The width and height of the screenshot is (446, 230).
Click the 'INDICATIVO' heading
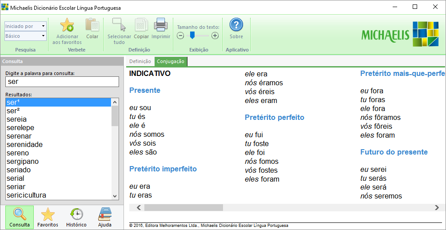150,74
